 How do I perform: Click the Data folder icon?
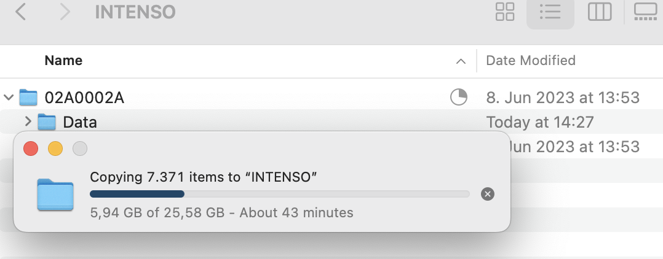click(x=47, y=122)
